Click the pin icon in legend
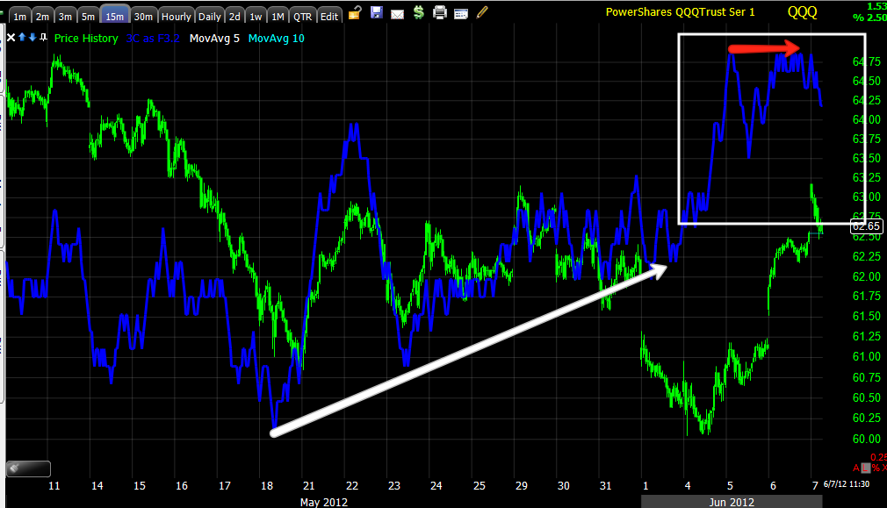The width and height of the screenshot is (887, 508). [43, 38]
